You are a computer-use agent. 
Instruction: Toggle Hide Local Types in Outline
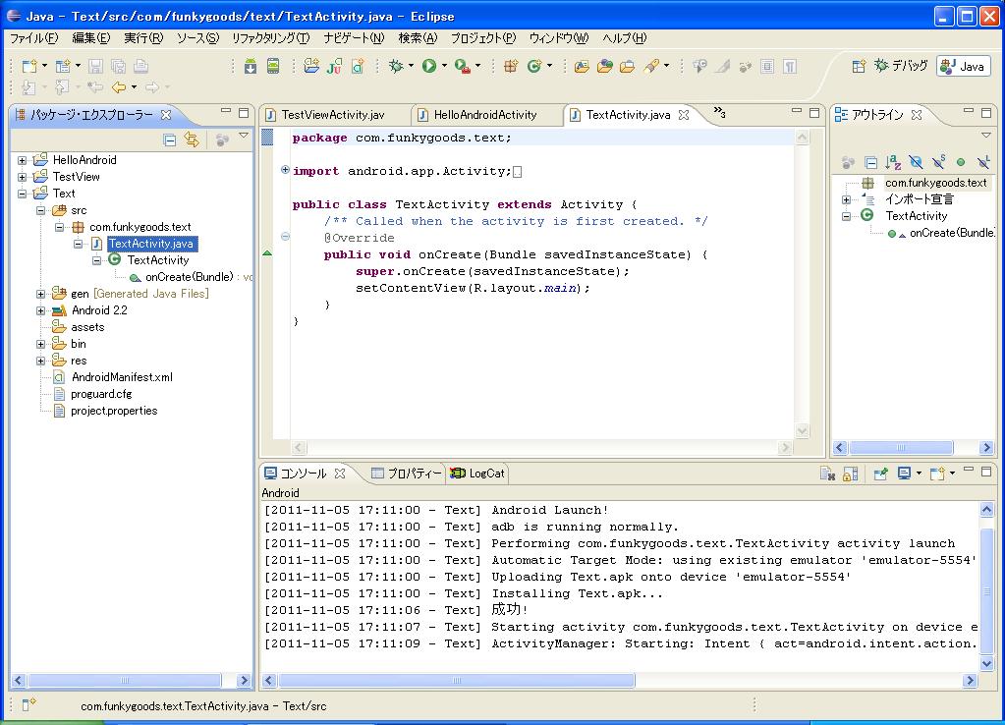click(983, 162)
